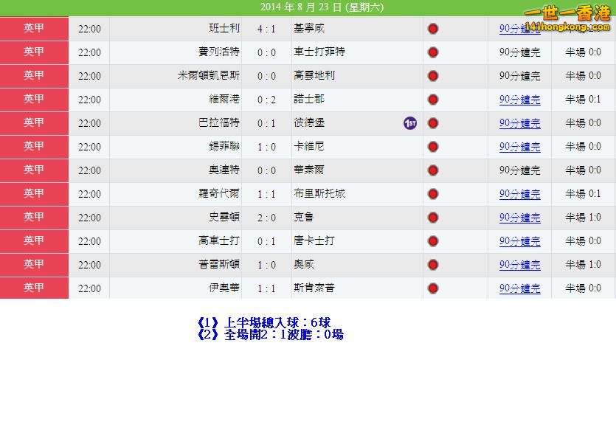Click home team name 錫菲聯
The width and height of the screenshot is (616, 433).
(224, 146)
